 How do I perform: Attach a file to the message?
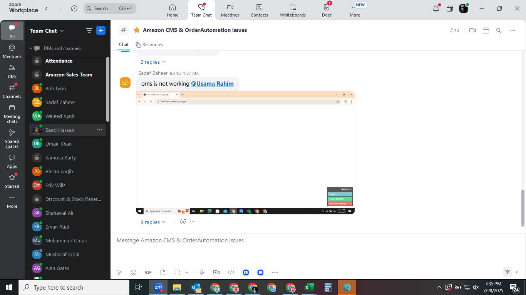tap(163, 272)
